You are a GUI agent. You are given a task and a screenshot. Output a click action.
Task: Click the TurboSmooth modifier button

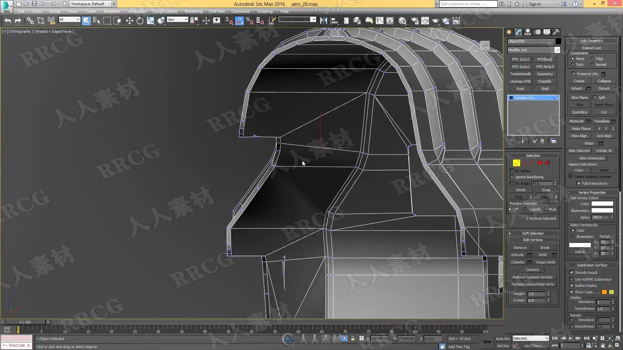[x=520, y=74]
